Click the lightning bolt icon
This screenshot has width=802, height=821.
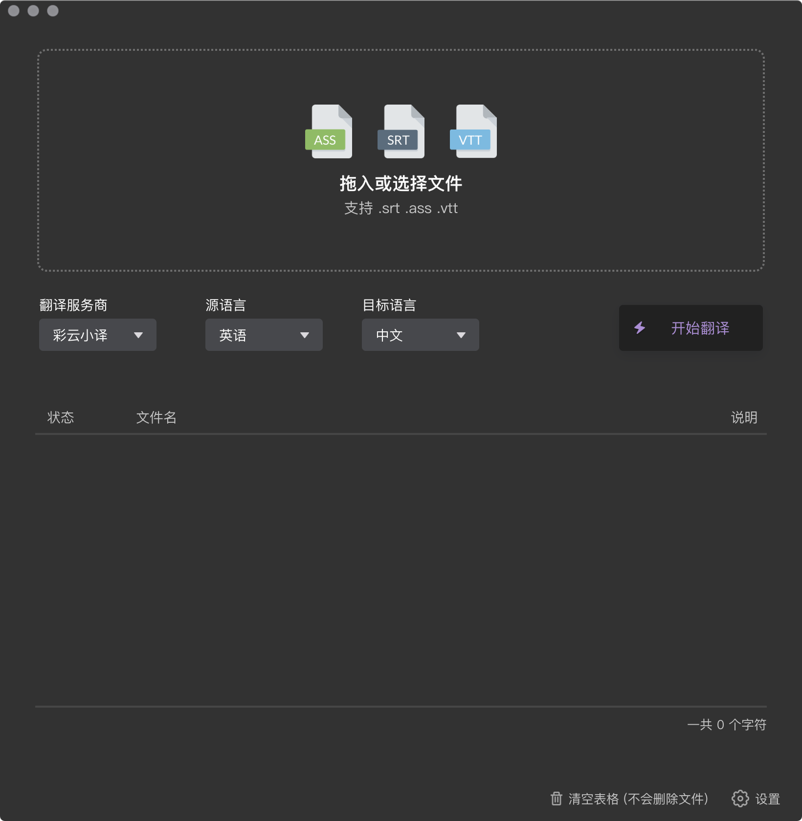(x=640, y=328)
